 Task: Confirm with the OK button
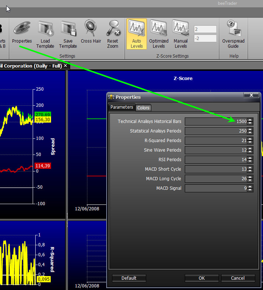pos(202,278)
